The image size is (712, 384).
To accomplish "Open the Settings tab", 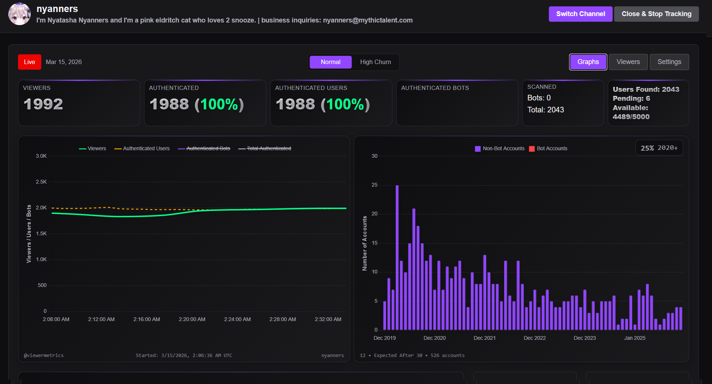I will click(x=669, y=62).
